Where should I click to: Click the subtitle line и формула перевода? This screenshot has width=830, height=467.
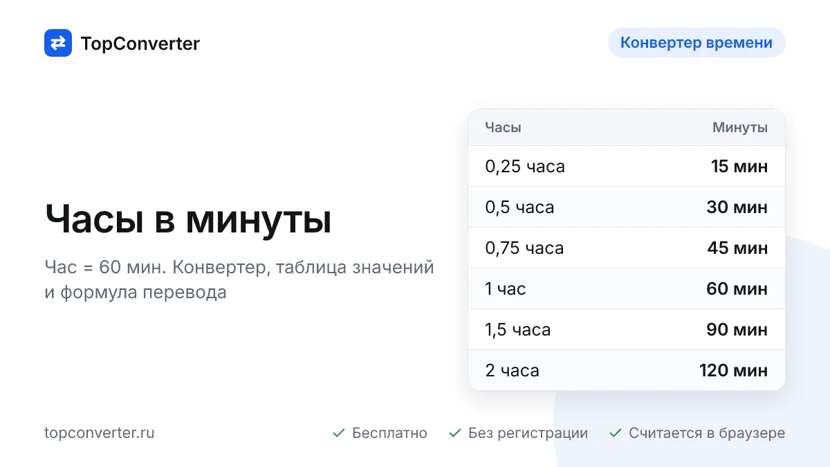point(136,292)
